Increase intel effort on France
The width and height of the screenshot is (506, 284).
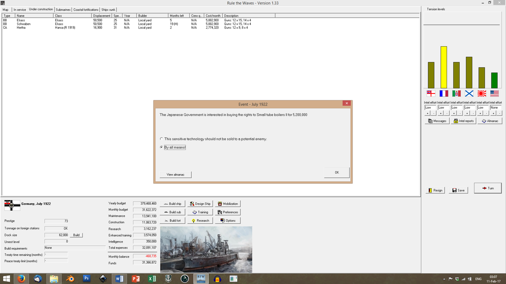coord(441,113)
